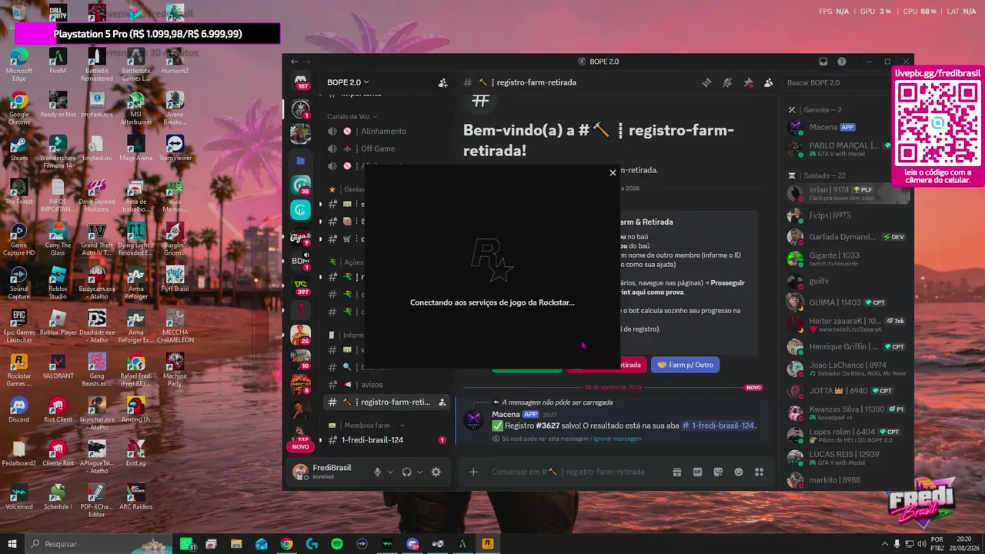Select the VALORANT desktop shortcut
Screen dimensions: 985x554
click(58, 366)
